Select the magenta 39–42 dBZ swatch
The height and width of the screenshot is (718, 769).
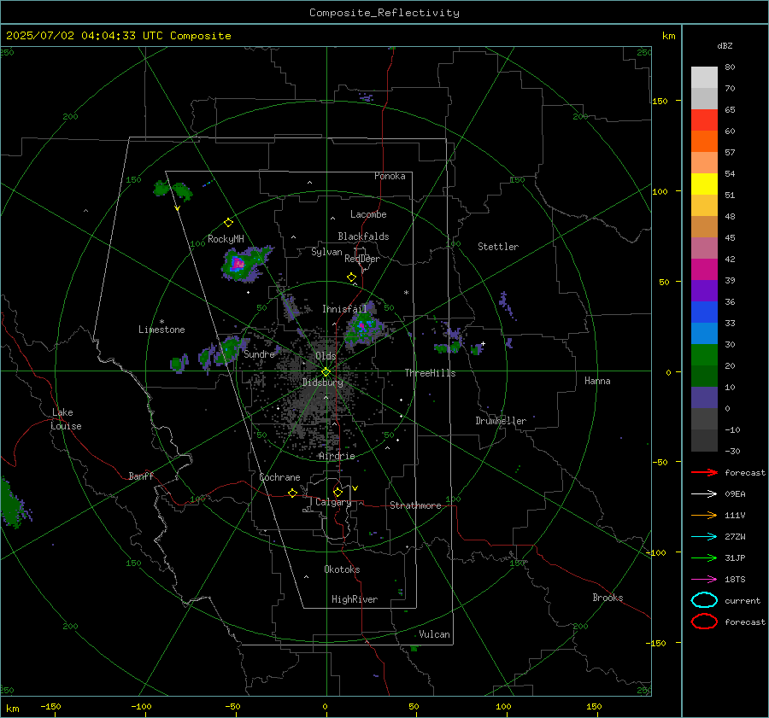tap(704, 270)
